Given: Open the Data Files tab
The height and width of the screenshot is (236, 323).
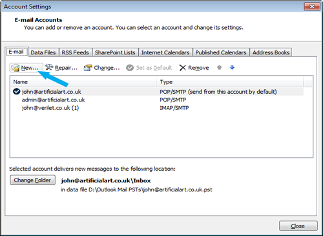Looking at the screenshot, I should 43,52.
